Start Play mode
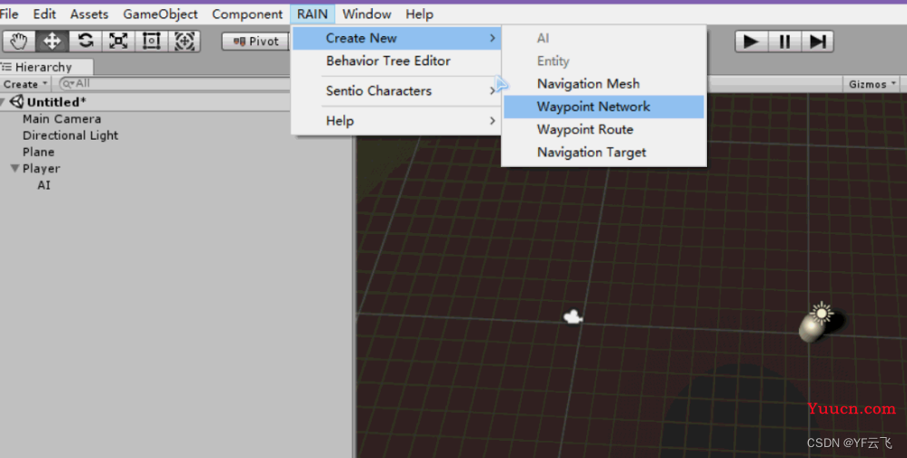This screenshot has width=907, height=458. coord(752,41)
